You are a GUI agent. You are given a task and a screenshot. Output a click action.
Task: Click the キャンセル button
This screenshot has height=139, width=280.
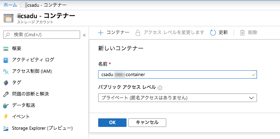point(147,123)
